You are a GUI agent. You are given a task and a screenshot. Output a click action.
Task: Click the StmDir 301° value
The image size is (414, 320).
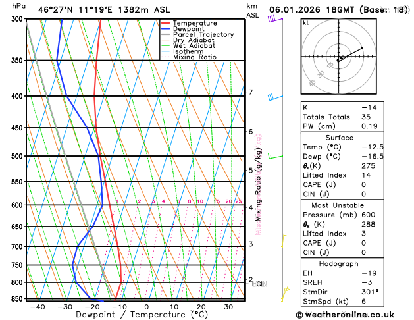click(x=370, y=292)
